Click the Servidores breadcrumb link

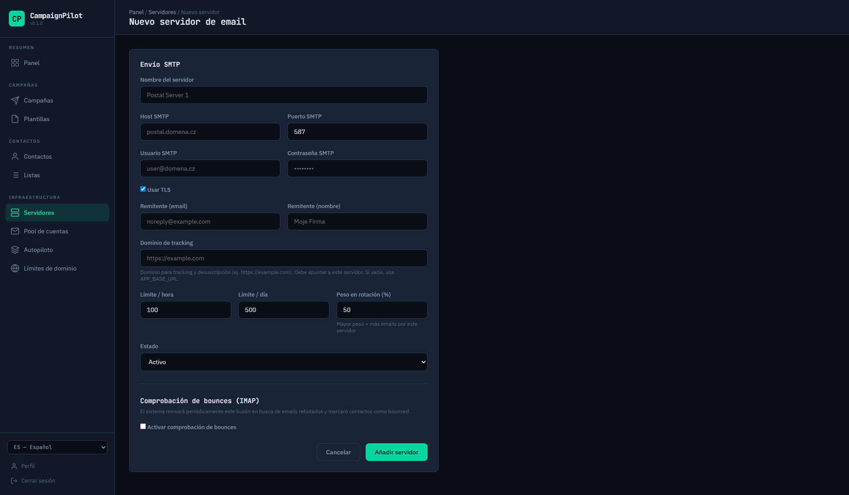point(162,12)
